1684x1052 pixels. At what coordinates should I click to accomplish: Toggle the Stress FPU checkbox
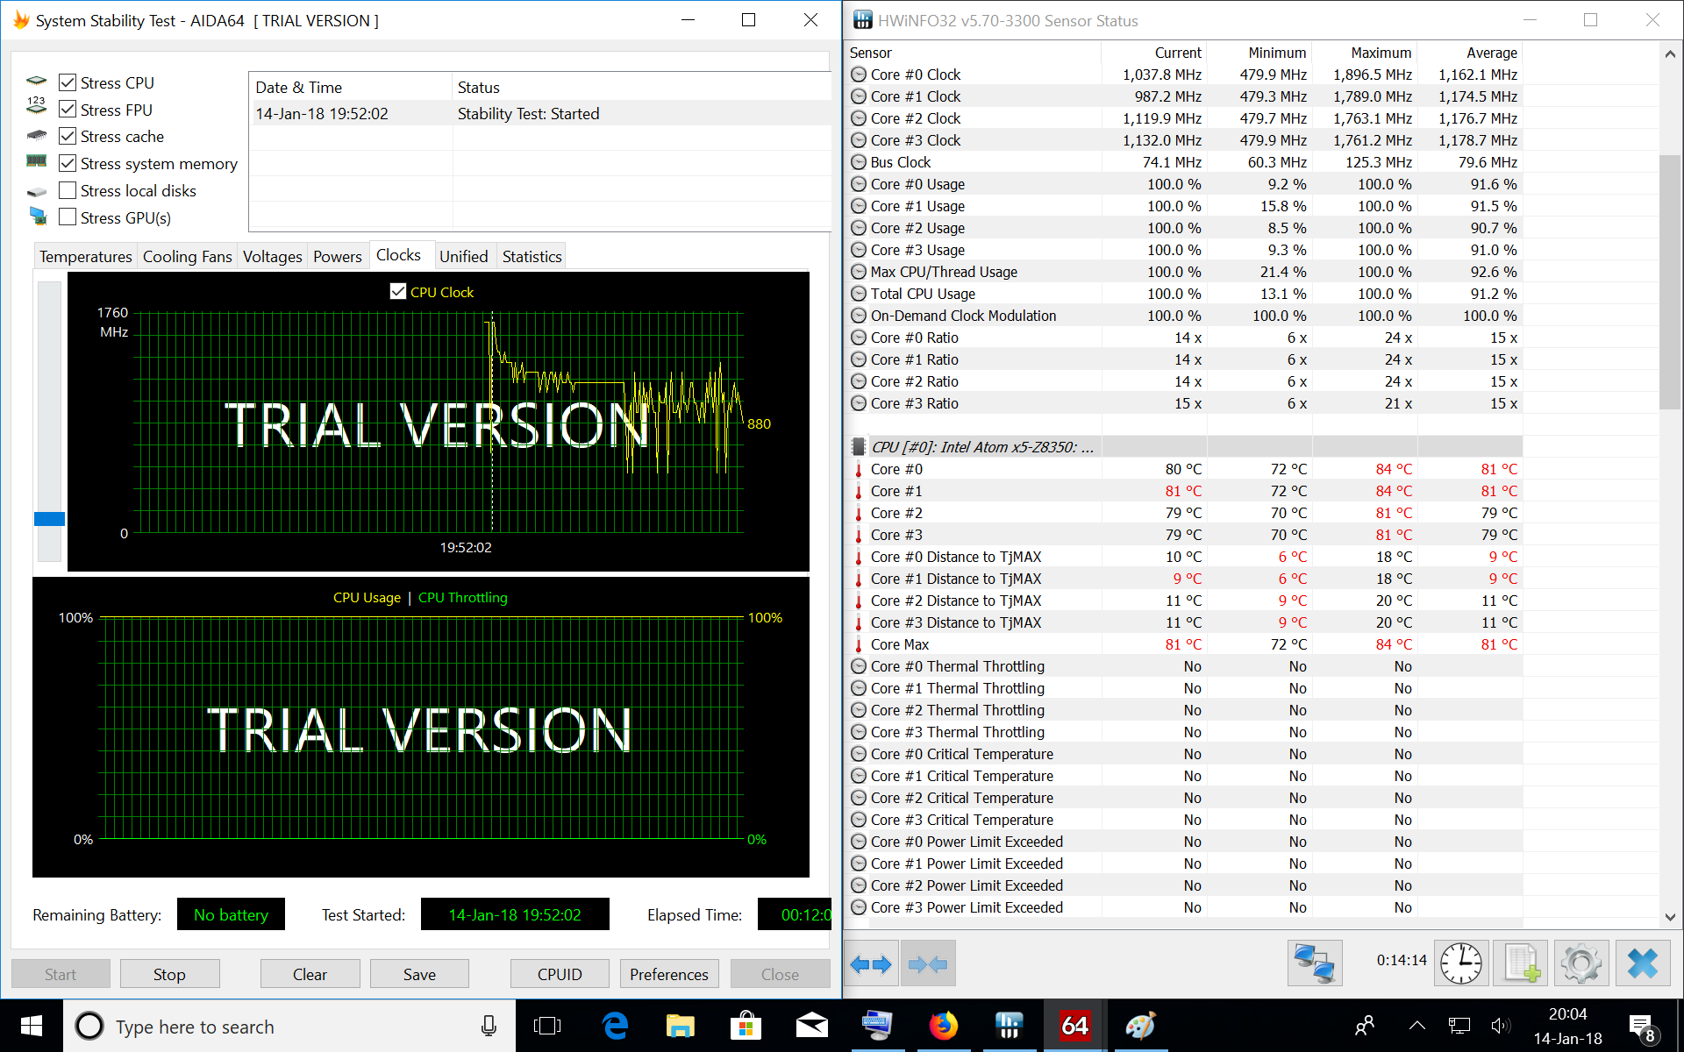68,110
